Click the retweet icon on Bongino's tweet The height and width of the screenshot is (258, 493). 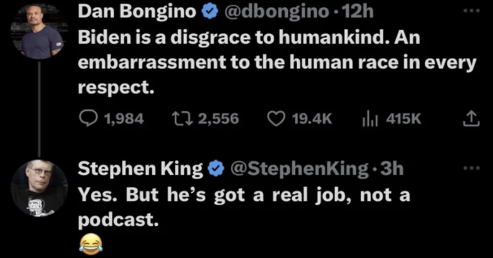point(181,118)
